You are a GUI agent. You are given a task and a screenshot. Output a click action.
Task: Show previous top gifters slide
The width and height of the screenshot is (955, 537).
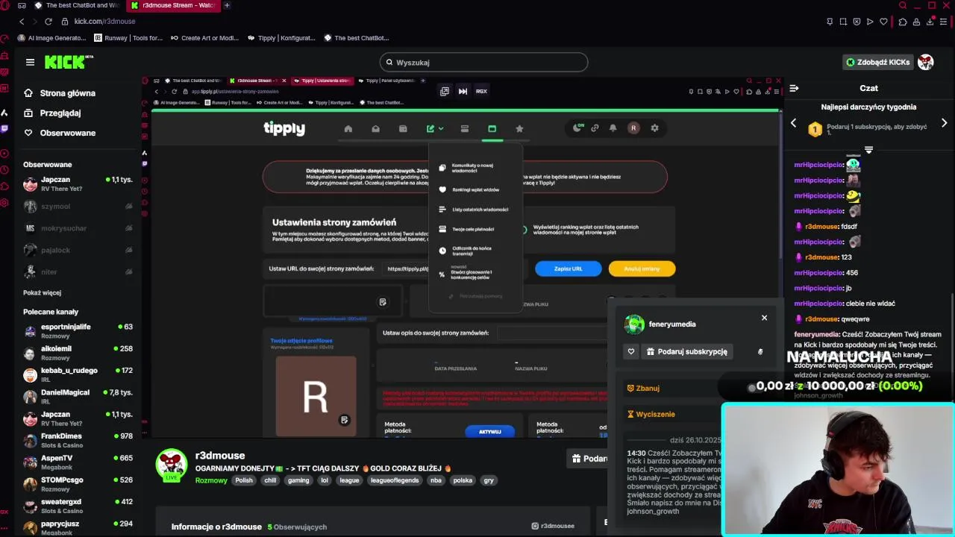click(x=793, y=123)
